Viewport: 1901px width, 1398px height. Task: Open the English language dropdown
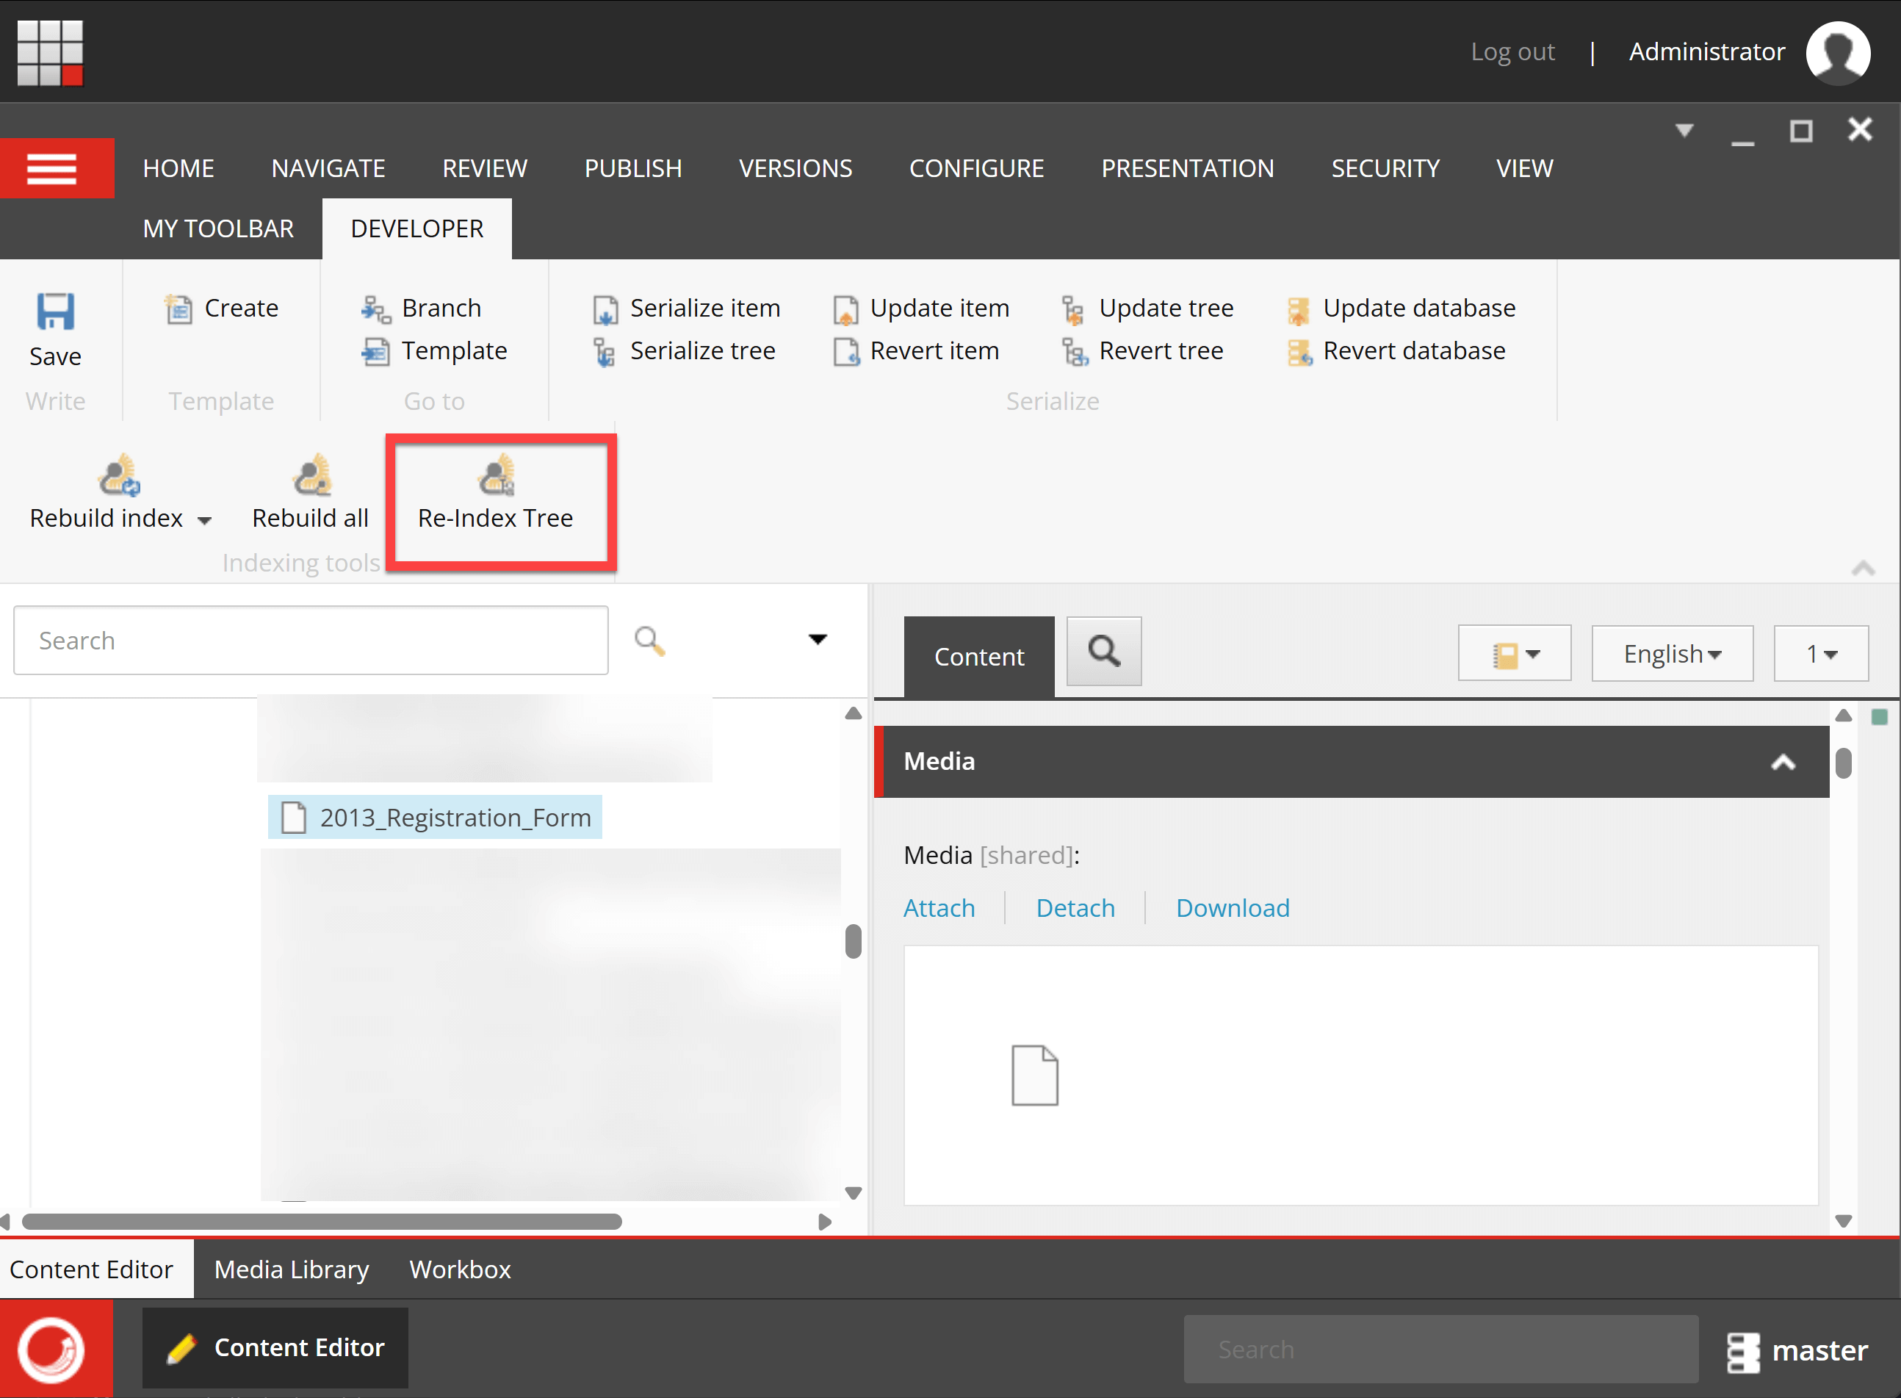1671,654
